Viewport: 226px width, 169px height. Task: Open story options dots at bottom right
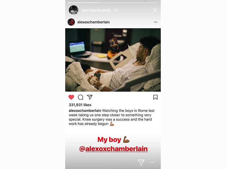(x=152, y=162)
